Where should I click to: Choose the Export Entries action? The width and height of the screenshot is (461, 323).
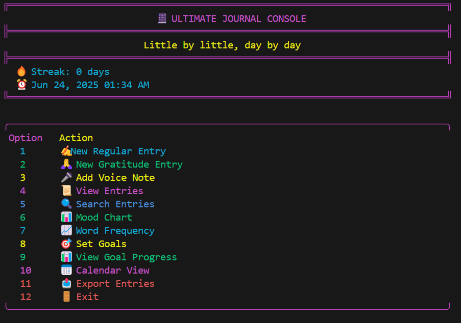point(115,284)
